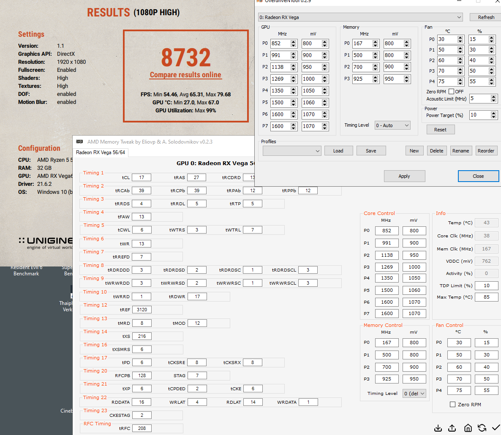This screenshot has width=501, height=435.
Task: Adjust Fan P4 percent spinner in OverdriveNTool
Action: 491,82
